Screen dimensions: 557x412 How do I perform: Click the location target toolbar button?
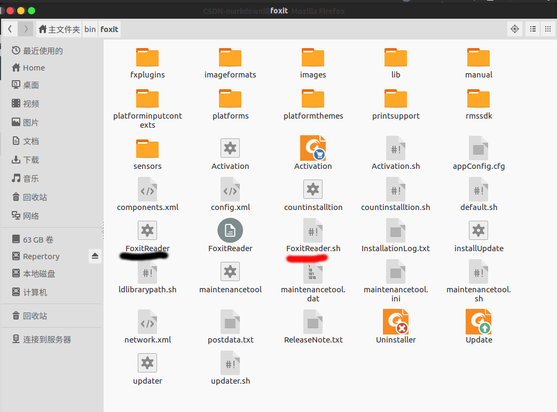tap(515, 29)
